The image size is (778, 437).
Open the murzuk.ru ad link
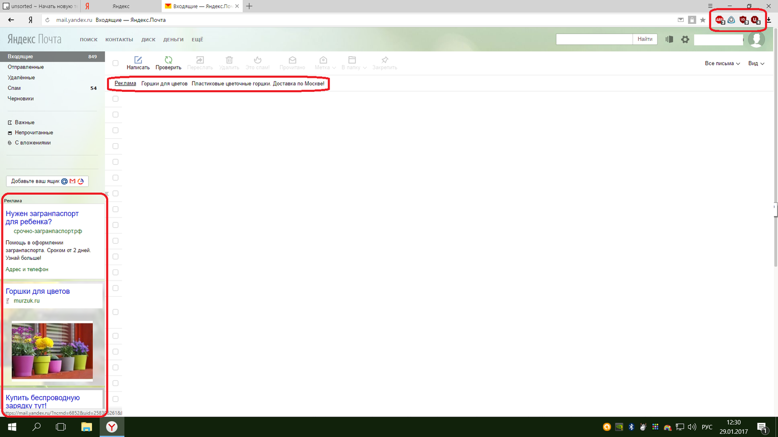click(x=27, y=301)
